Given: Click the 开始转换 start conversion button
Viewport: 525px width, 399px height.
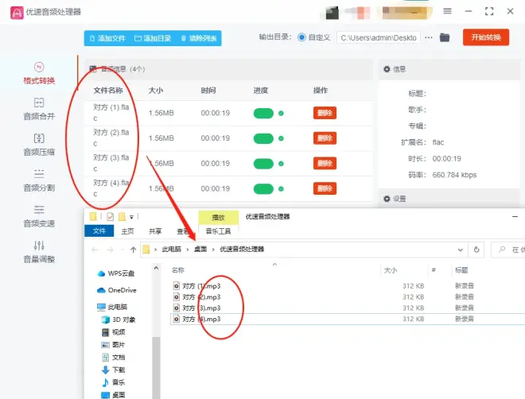Looking at the screenshot, I should click(486, 37).
